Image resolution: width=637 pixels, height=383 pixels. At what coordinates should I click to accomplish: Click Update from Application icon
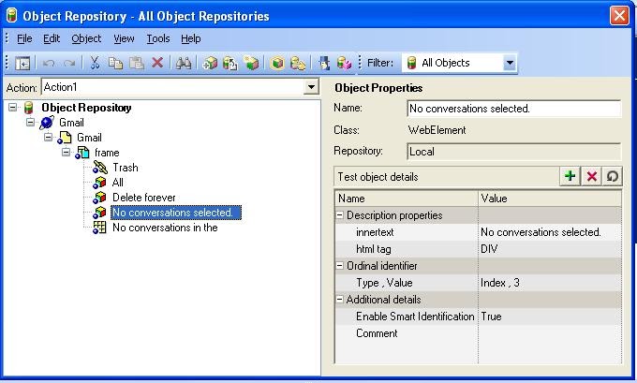[230, 63]
